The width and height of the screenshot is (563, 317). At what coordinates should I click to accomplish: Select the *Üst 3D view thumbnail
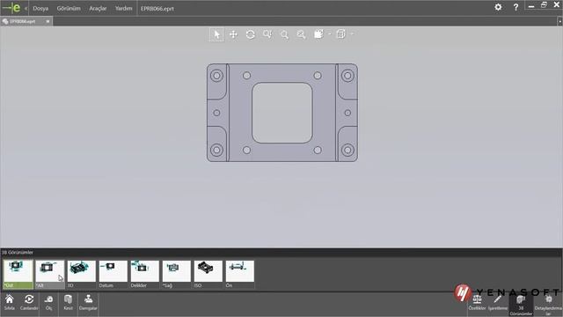pos(18,274)
